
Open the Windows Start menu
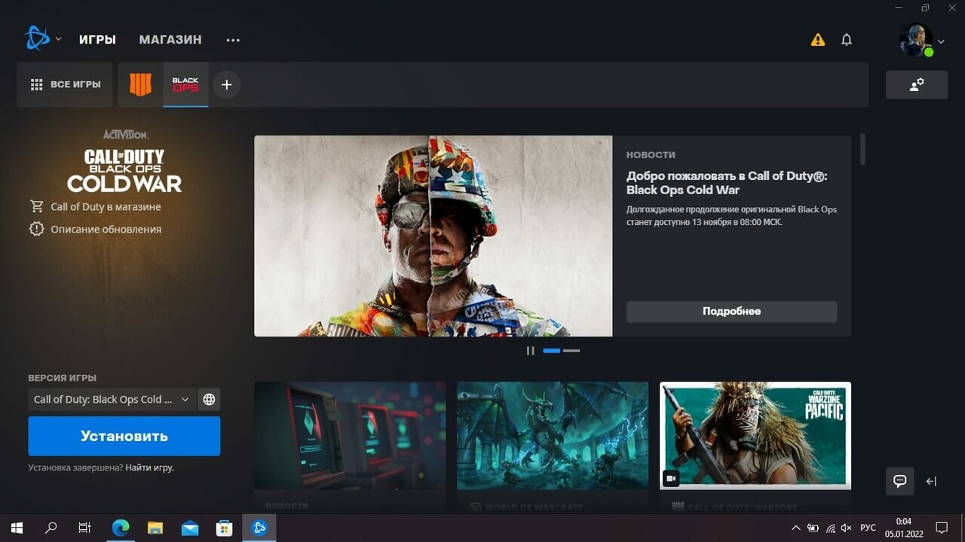(x=17, y=528)
